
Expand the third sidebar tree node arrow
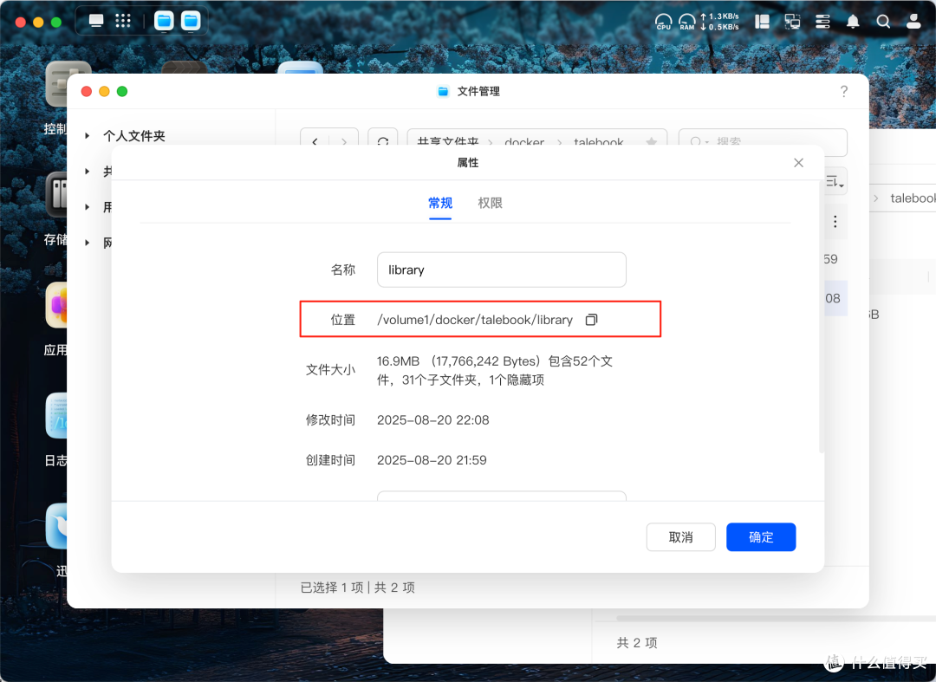click(x=88, y=207)
